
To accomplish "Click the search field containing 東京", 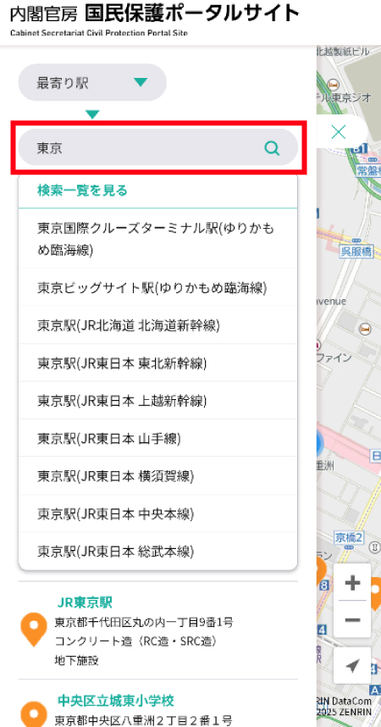I will 158,148.
